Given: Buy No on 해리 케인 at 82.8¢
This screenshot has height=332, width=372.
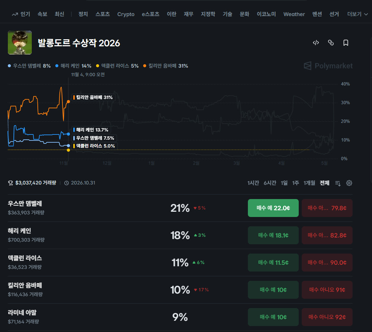Looking at the screenshot, I should click(327, 235).
